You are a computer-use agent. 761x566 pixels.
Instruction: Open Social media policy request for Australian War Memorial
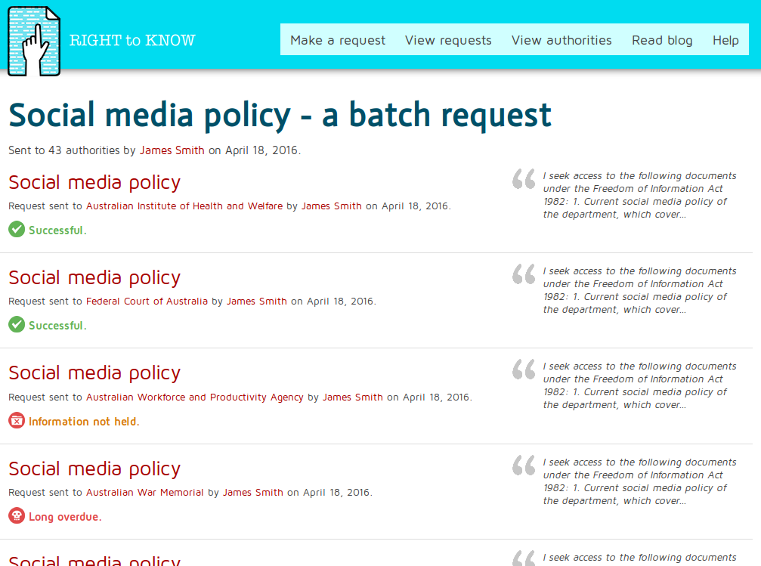pyautogui.click(x=94, y=469)
